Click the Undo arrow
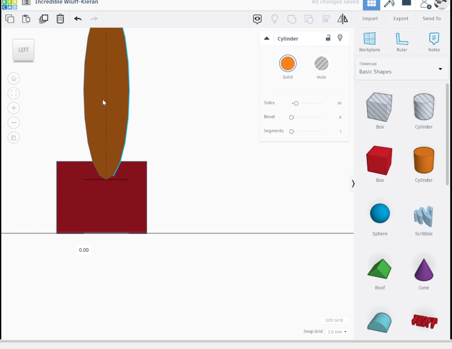Viewport: 452px width, 349px height. pos(78,19)
